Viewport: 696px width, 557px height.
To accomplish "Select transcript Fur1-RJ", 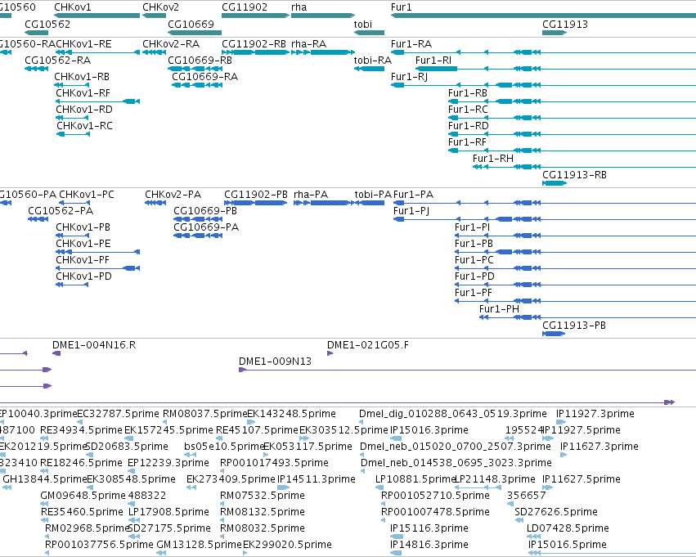I will point(409,77).
